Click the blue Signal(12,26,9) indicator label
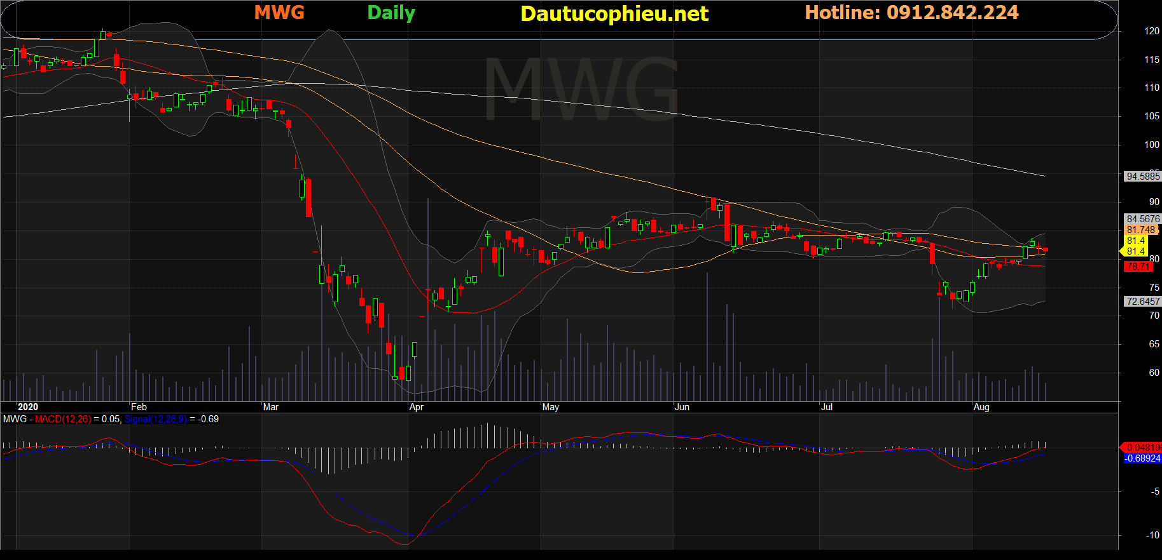Viewport: 1162px width, 560px height. 156,419
